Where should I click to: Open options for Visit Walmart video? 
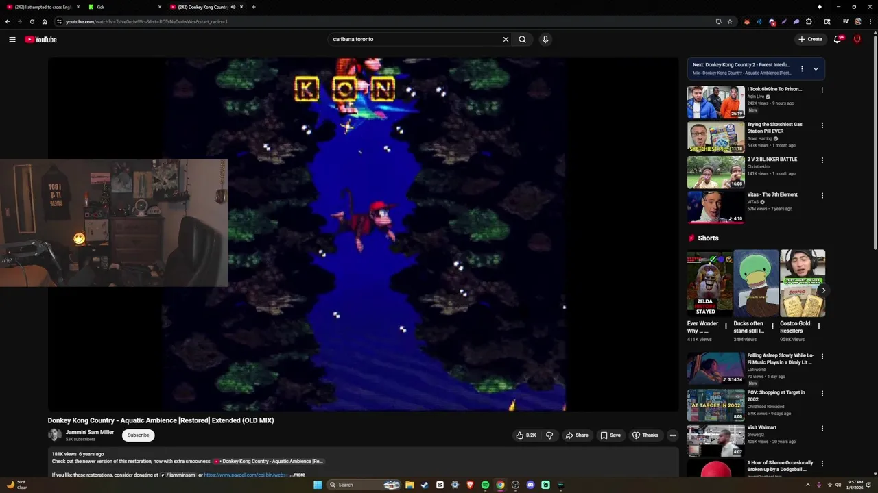click(x=822, y=428)
